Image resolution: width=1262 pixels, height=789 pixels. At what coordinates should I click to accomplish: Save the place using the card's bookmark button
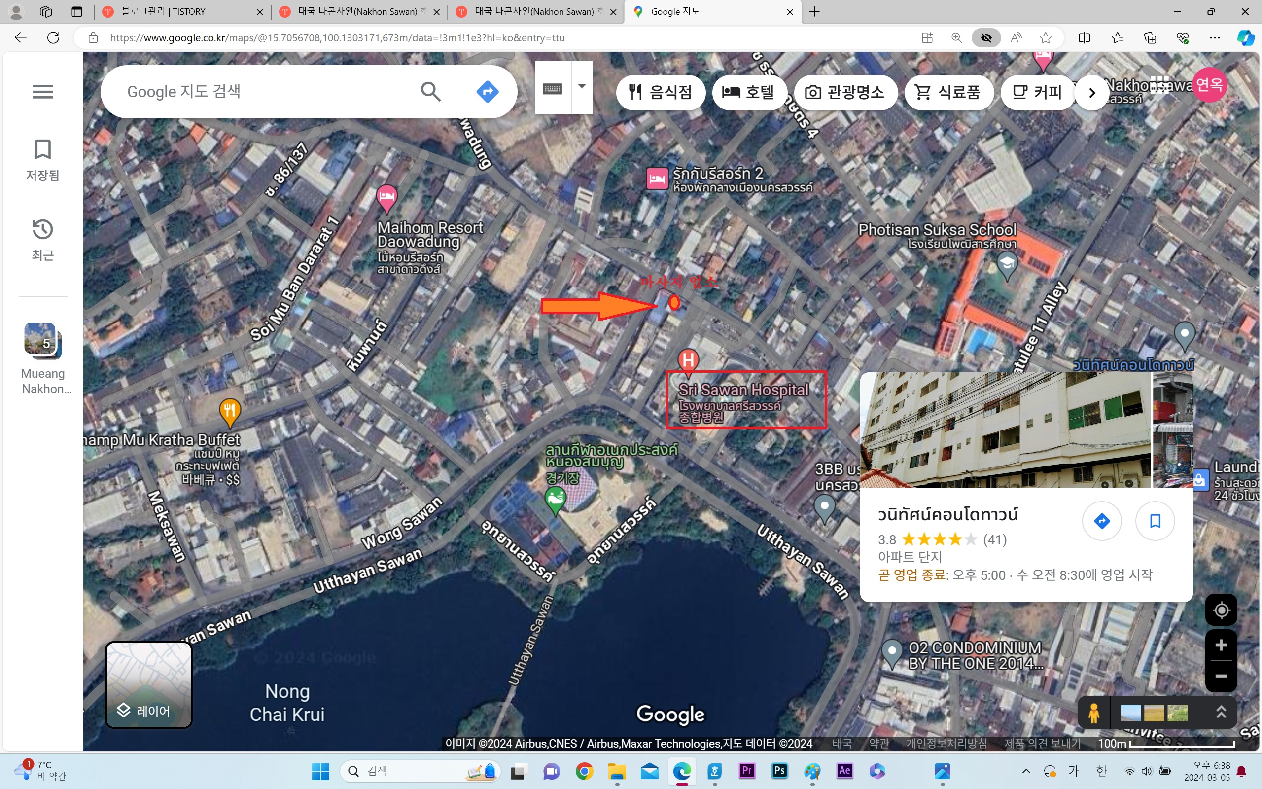[x=1155, y=521]
